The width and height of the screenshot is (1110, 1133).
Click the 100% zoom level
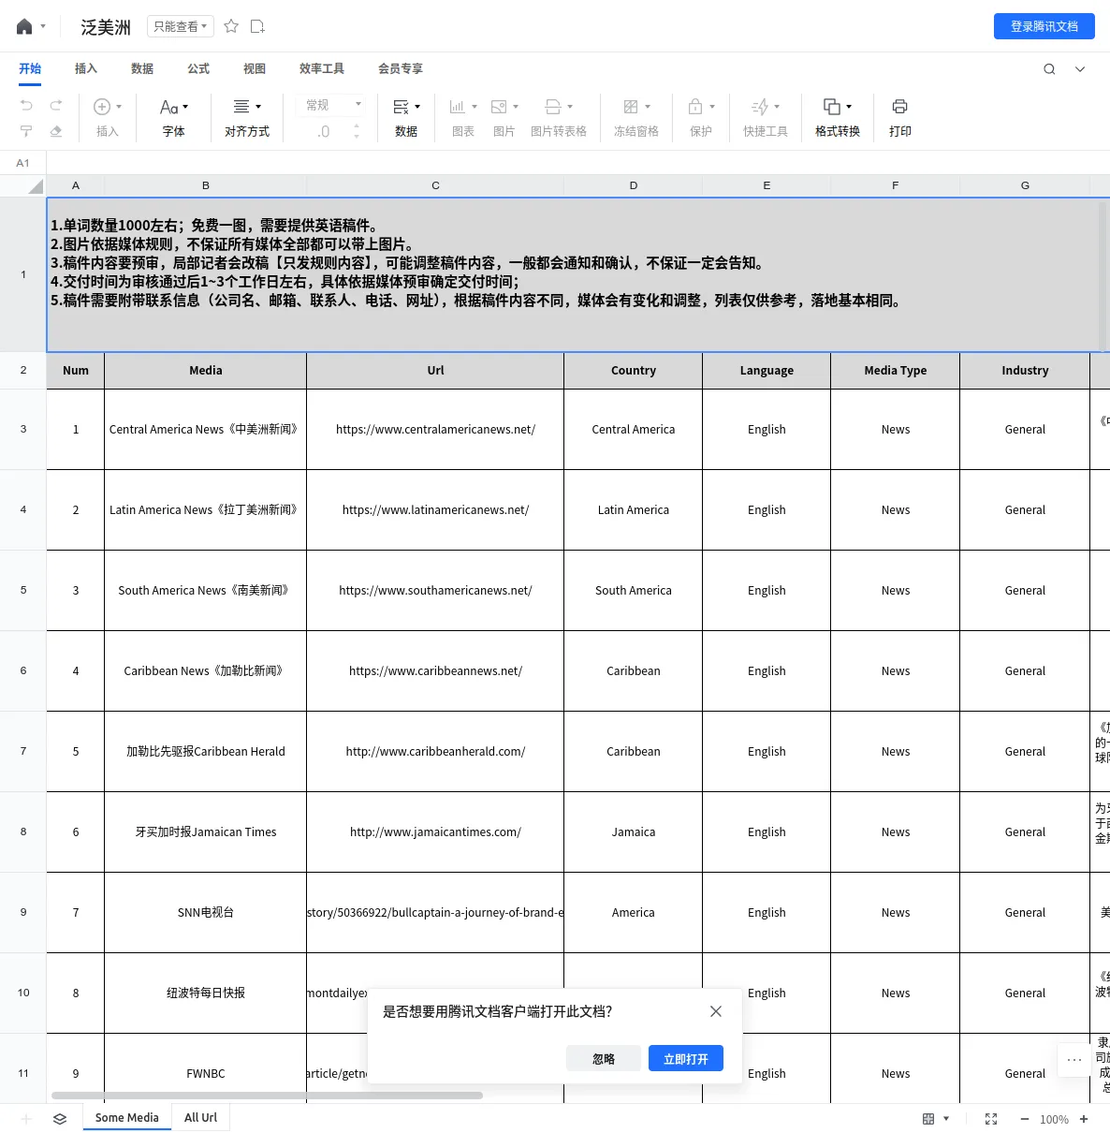[x=1054, y=1119]
